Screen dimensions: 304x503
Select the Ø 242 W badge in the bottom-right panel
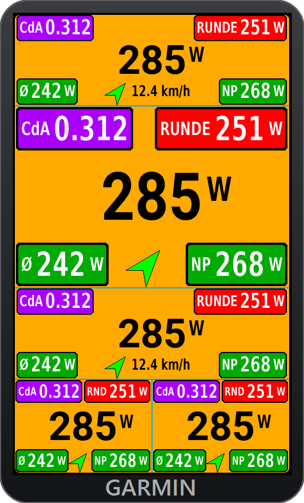(179, 461)
